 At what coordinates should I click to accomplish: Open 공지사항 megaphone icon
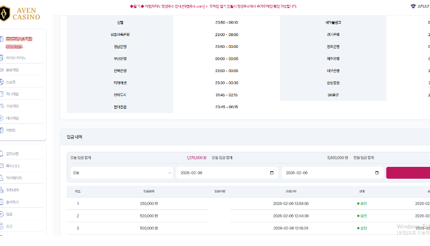pyautogui.click(x=2, y=154)
